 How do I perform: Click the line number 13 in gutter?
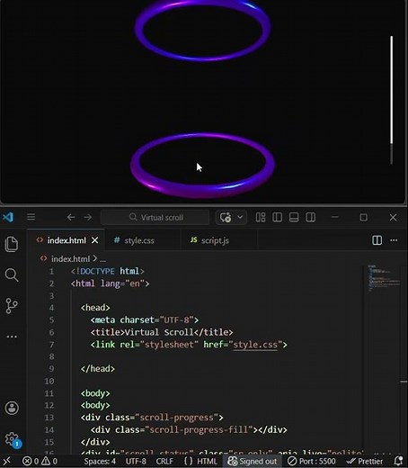[49, 418]
